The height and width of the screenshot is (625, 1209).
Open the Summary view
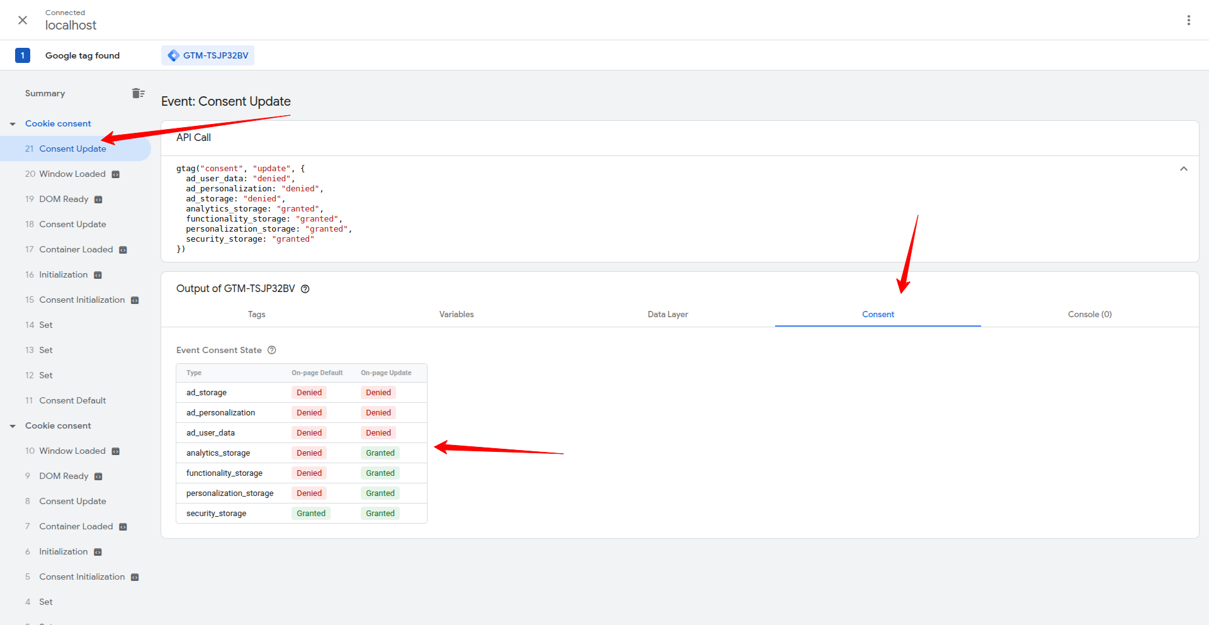tap(45, 93)
